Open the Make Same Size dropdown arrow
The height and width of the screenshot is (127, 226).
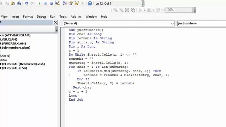[162, 10]
